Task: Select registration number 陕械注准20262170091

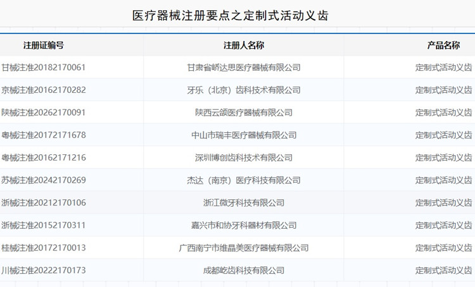Action: [x=43, y=113]
